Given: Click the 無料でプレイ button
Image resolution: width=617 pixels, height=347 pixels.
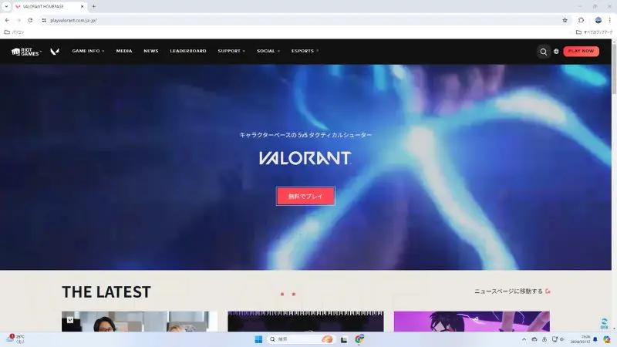Looking at the screenshot, I should pos(305,196).
